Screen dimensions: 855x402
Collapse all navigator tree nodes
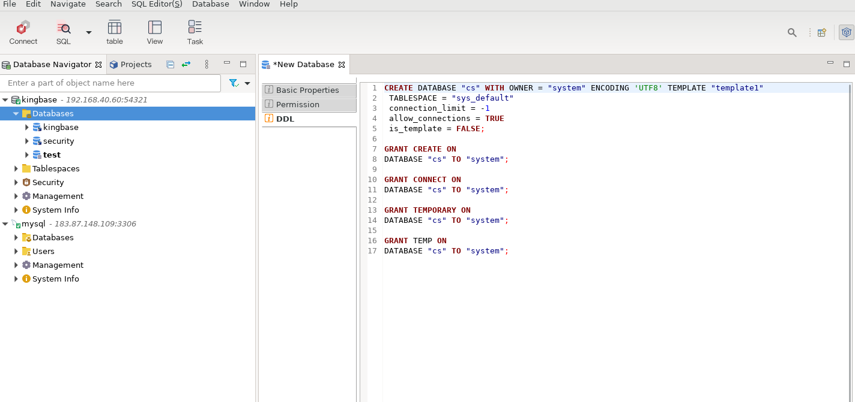coord(171,64)
